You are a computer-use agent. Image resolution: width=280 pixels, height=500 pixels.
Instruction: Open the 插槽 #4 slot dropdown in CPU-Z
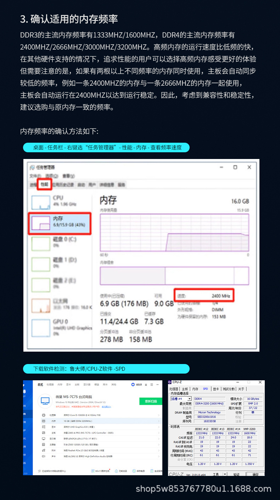click(x=181, y=399)
